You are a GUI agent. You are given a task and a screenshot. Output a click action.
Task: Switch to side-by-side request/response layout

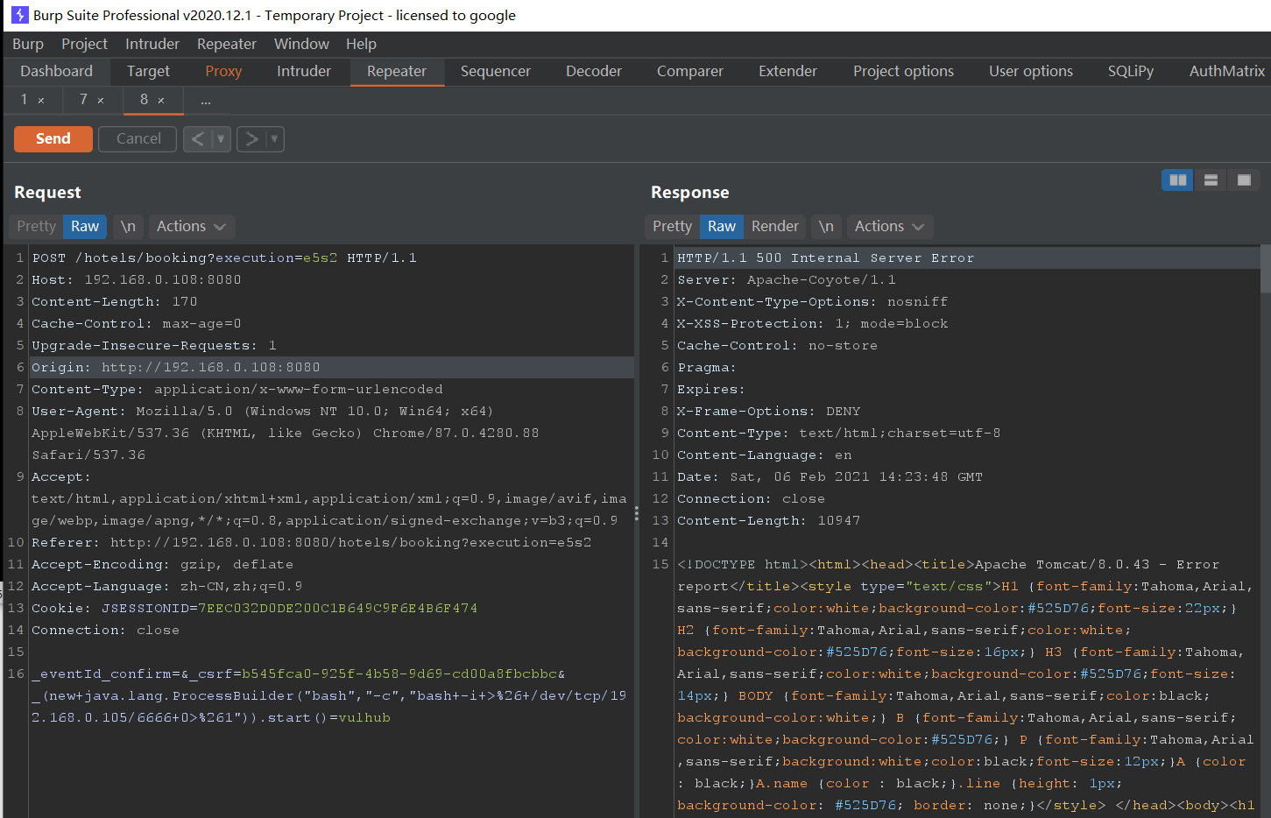(1177, 180)
